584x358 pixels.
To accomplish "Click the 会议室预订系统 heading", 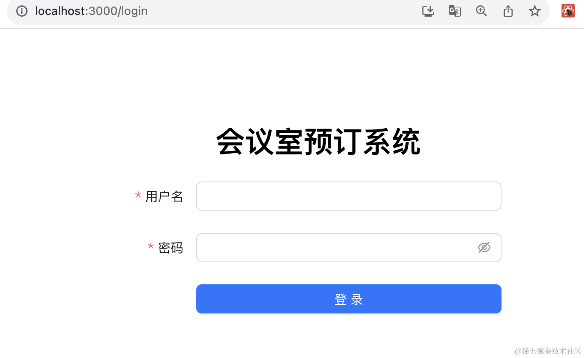I will pos(318,142).
